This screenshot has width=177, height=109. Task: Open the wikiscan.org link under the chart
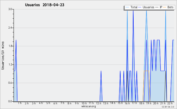click(x=88, y=106)
